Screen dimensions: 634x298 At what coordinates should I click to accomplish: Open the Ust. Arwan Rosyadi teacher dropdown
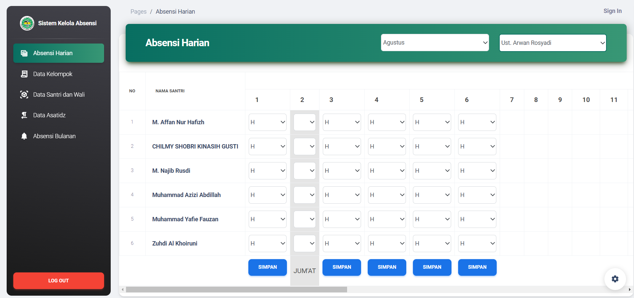[553, 43]
